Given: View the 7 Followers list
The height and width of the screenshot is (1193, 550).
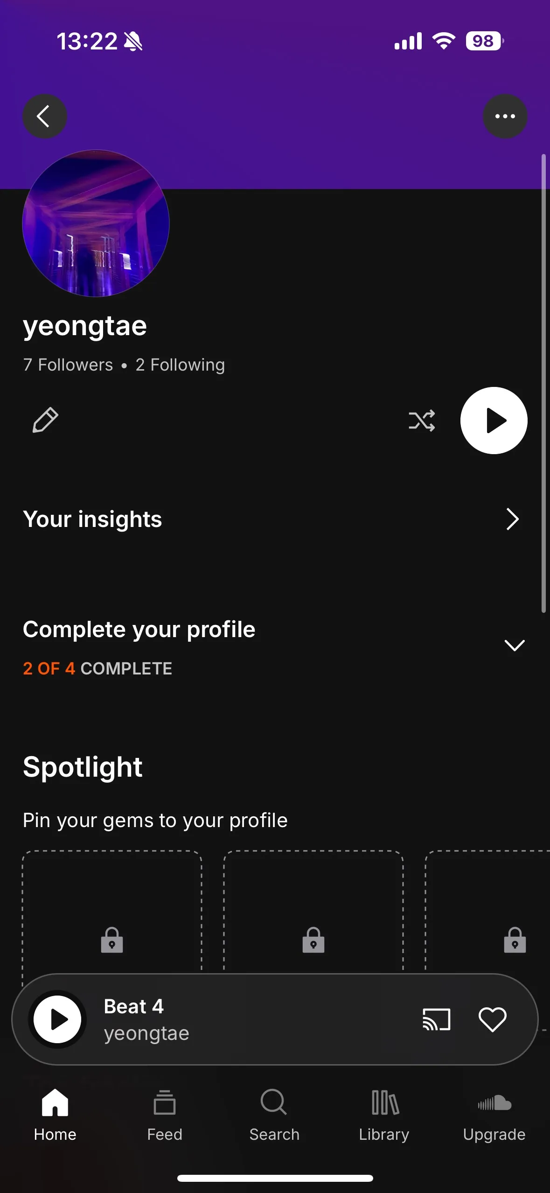Looking at the screenshot, I should pos(68,365).
